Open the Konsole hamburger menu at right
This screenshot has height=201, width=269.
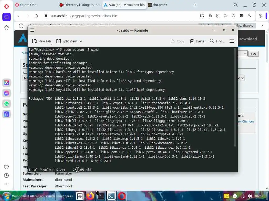tap(232, 41)
